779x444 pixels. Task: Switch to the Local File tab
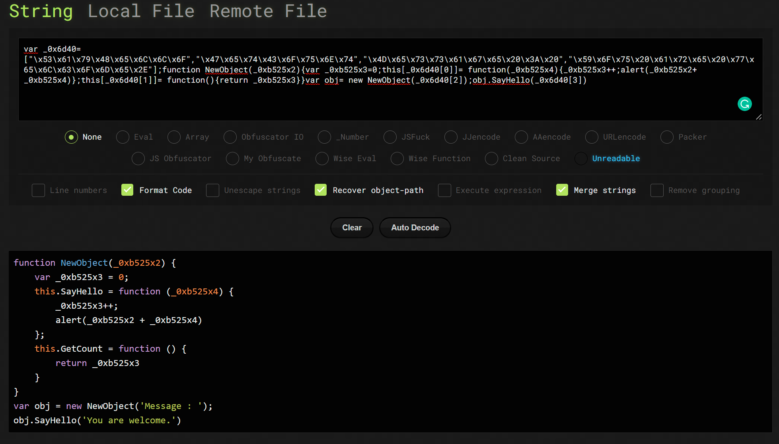[141, 11]
